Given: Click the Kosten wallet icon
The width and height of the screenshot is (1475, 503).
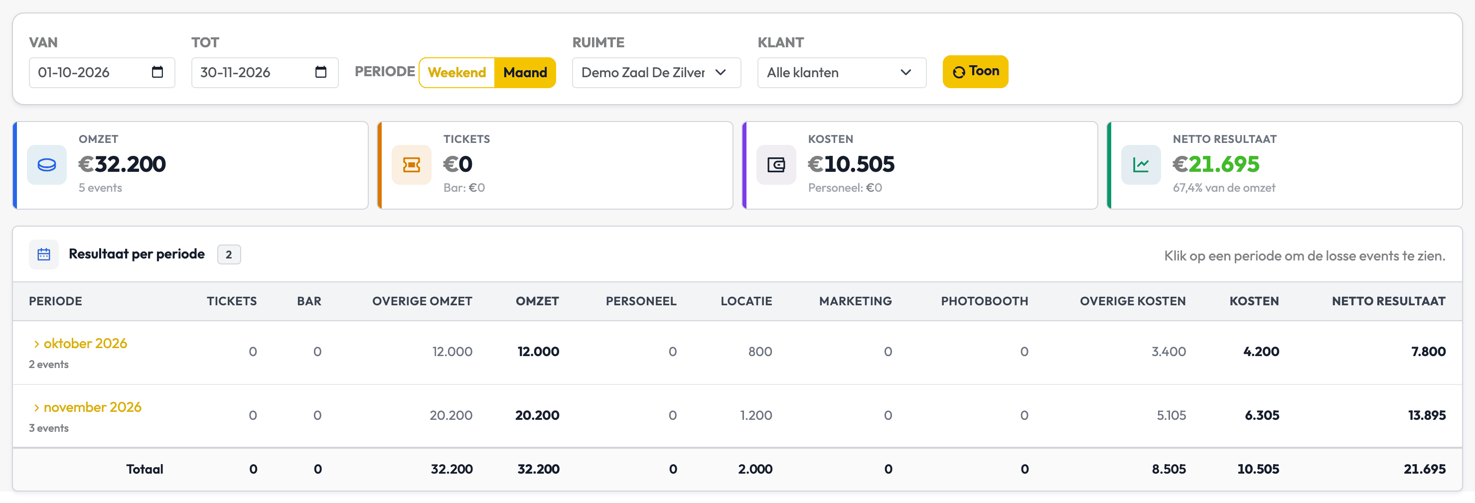Looking at the screenshot, I should pos(776,165).
